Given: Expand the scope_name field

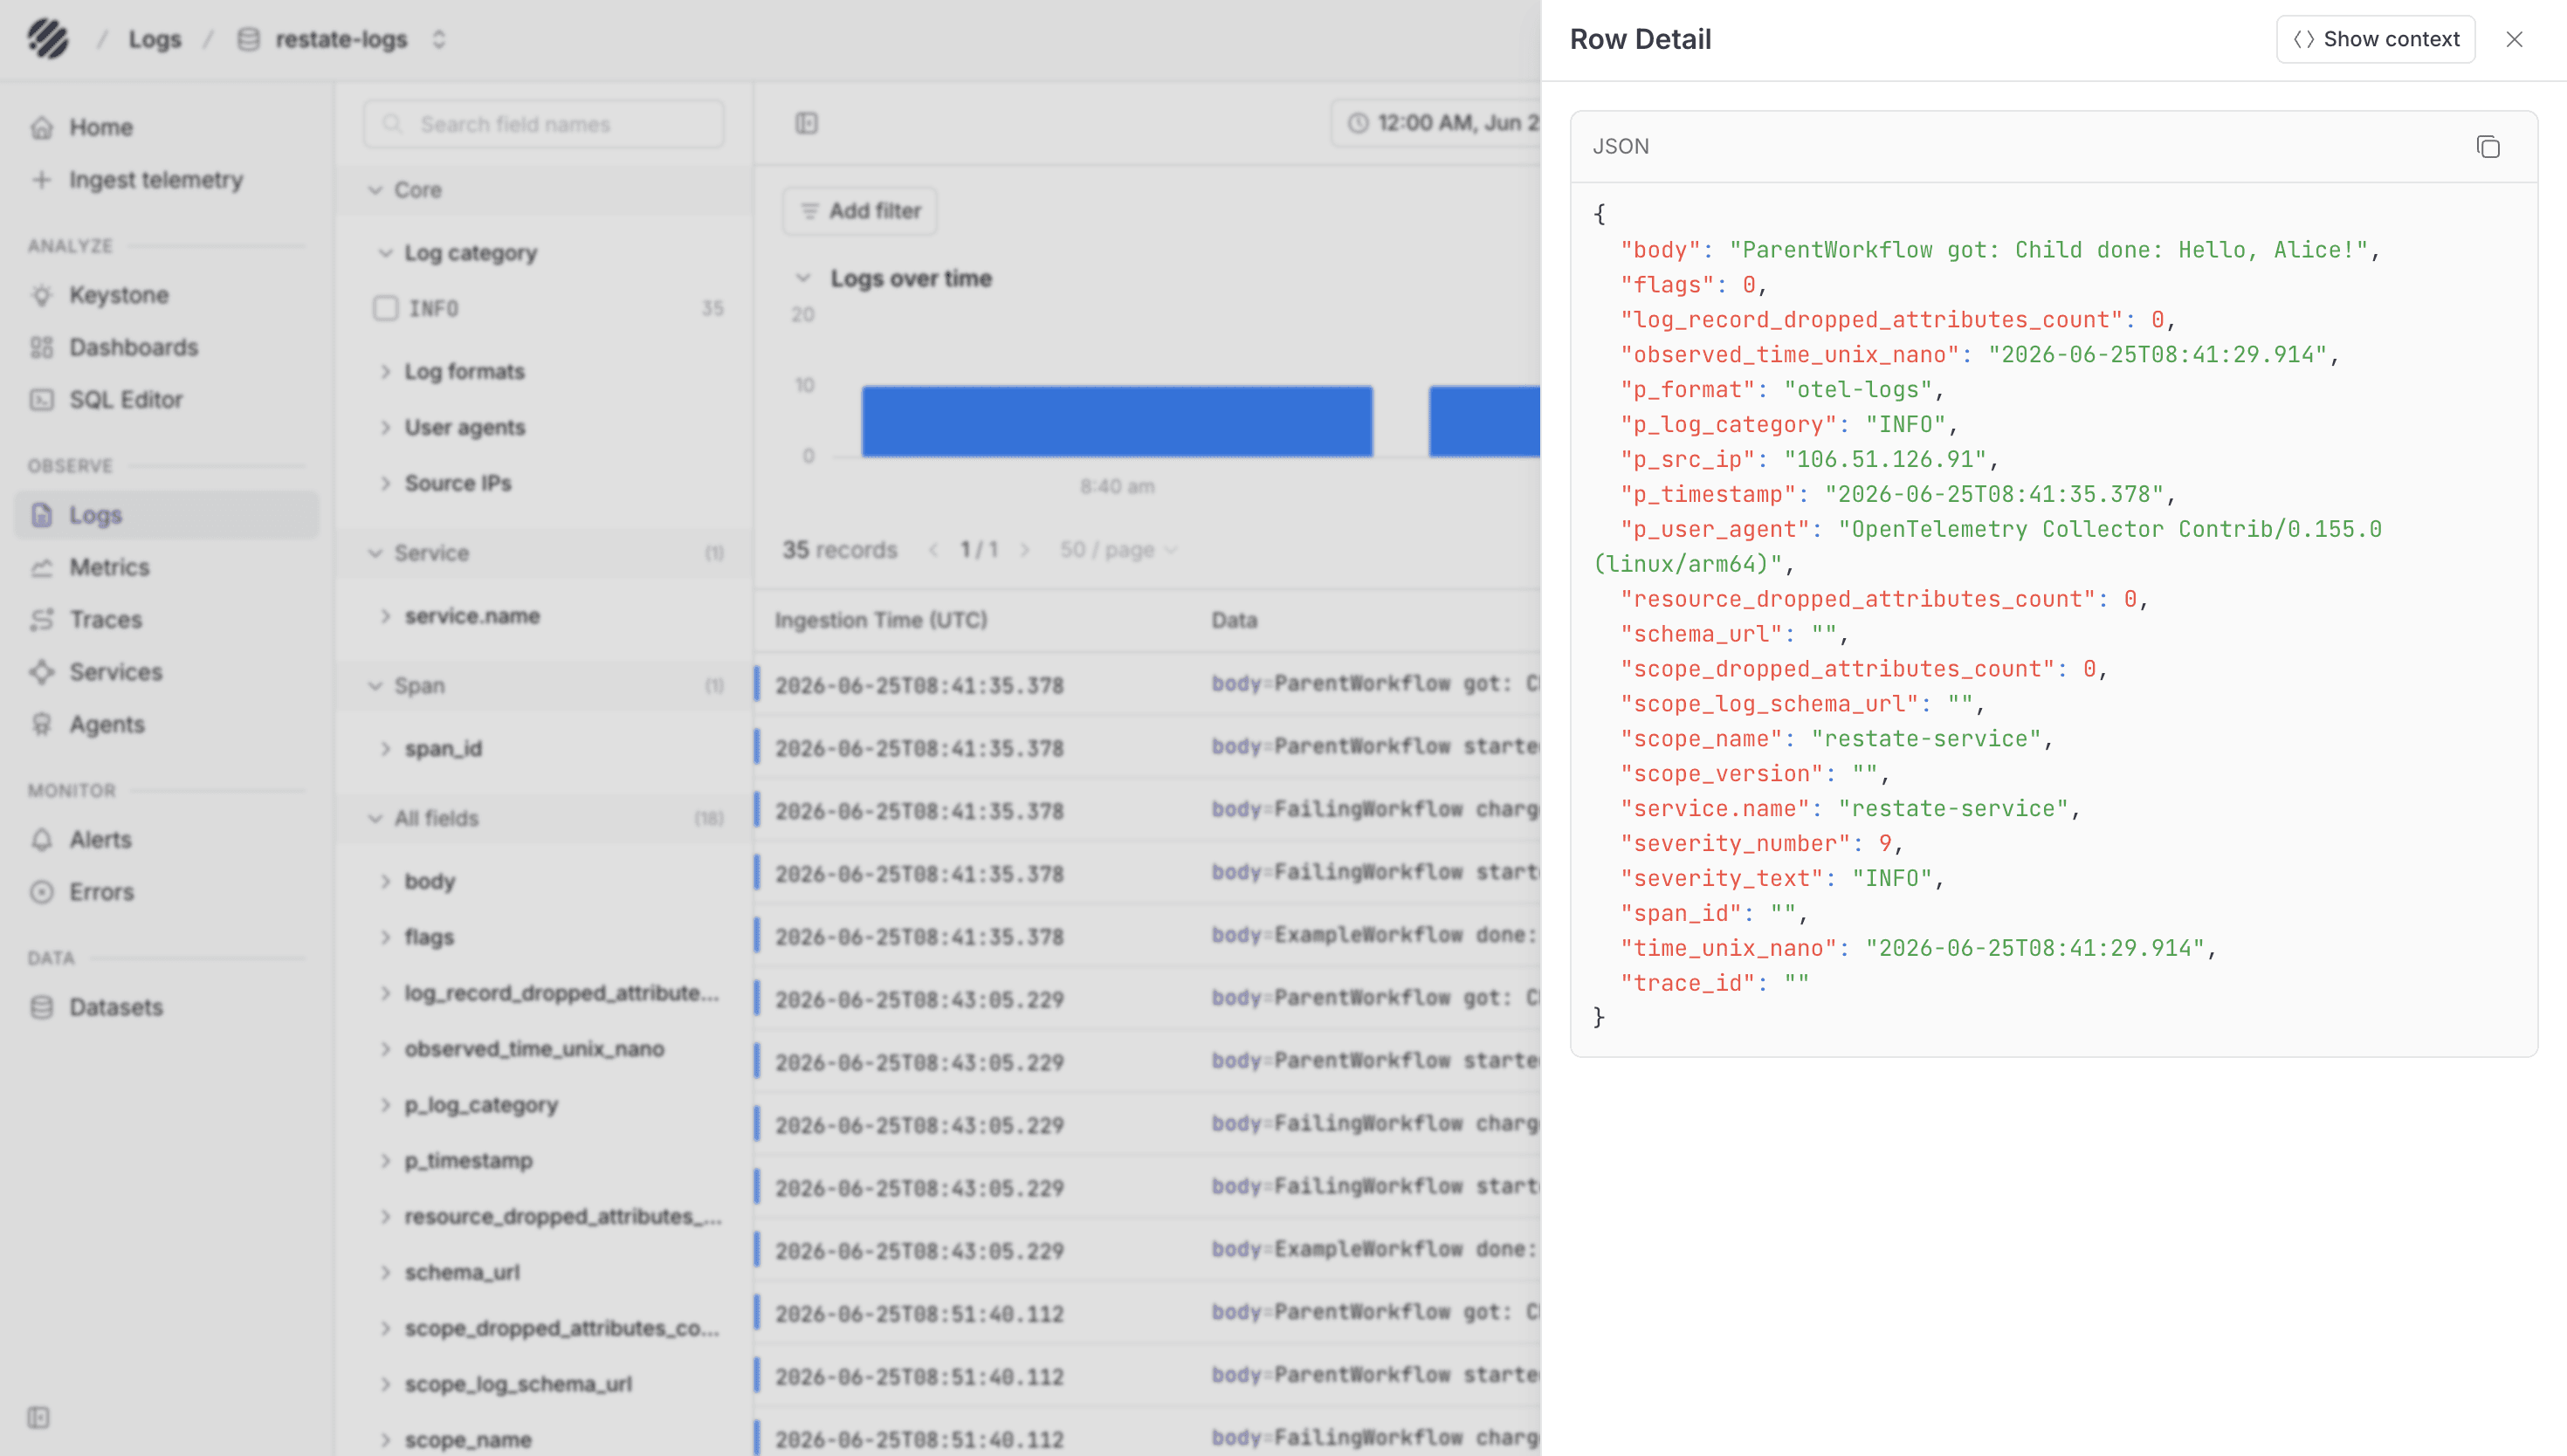Looking at the screenshot, I should point(385,1440).
